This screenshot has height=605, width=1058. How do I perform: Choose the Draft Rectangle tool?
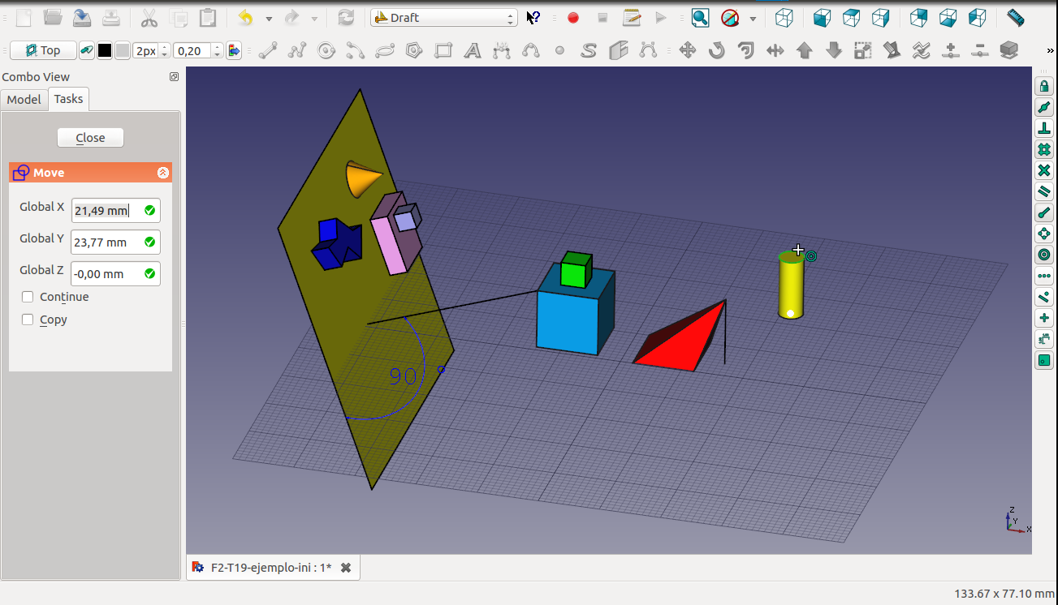tap(443, 50)
